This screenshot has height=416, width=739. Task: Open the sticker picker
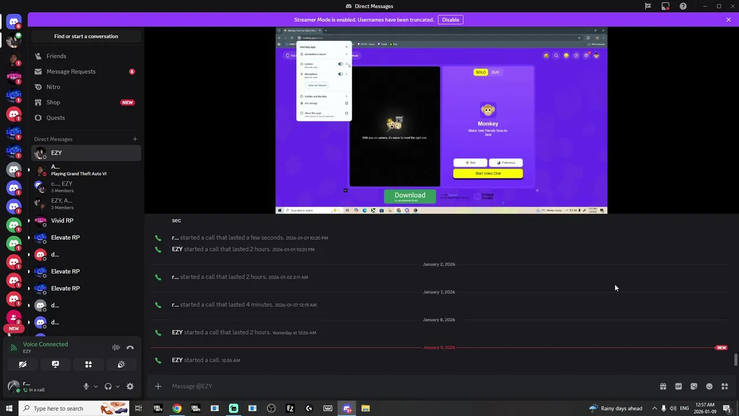tap(694, 387)
